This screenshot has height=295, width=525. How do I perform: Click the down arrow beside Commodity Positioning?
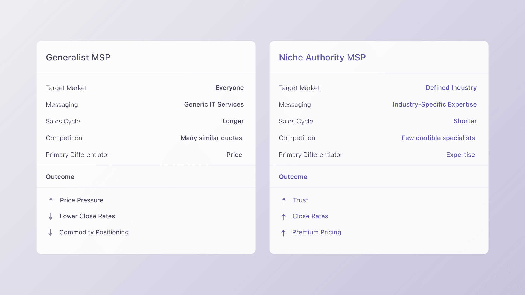(x=50, y=232)
